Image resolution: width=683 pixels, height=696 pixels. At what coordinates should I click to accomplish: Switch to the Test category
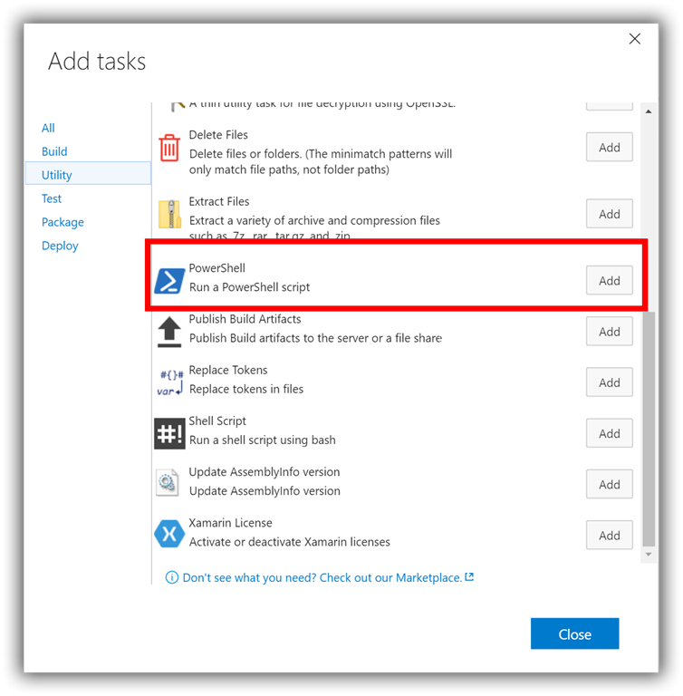click(x=52, y=198)
